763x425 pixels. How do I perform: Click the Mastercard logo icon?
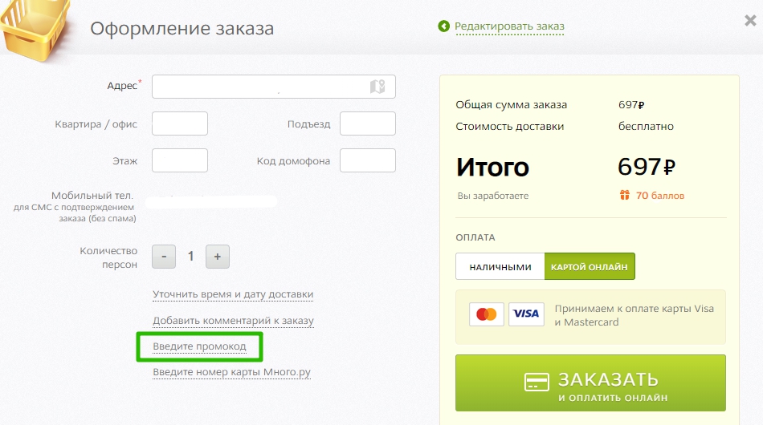(487, 314)
